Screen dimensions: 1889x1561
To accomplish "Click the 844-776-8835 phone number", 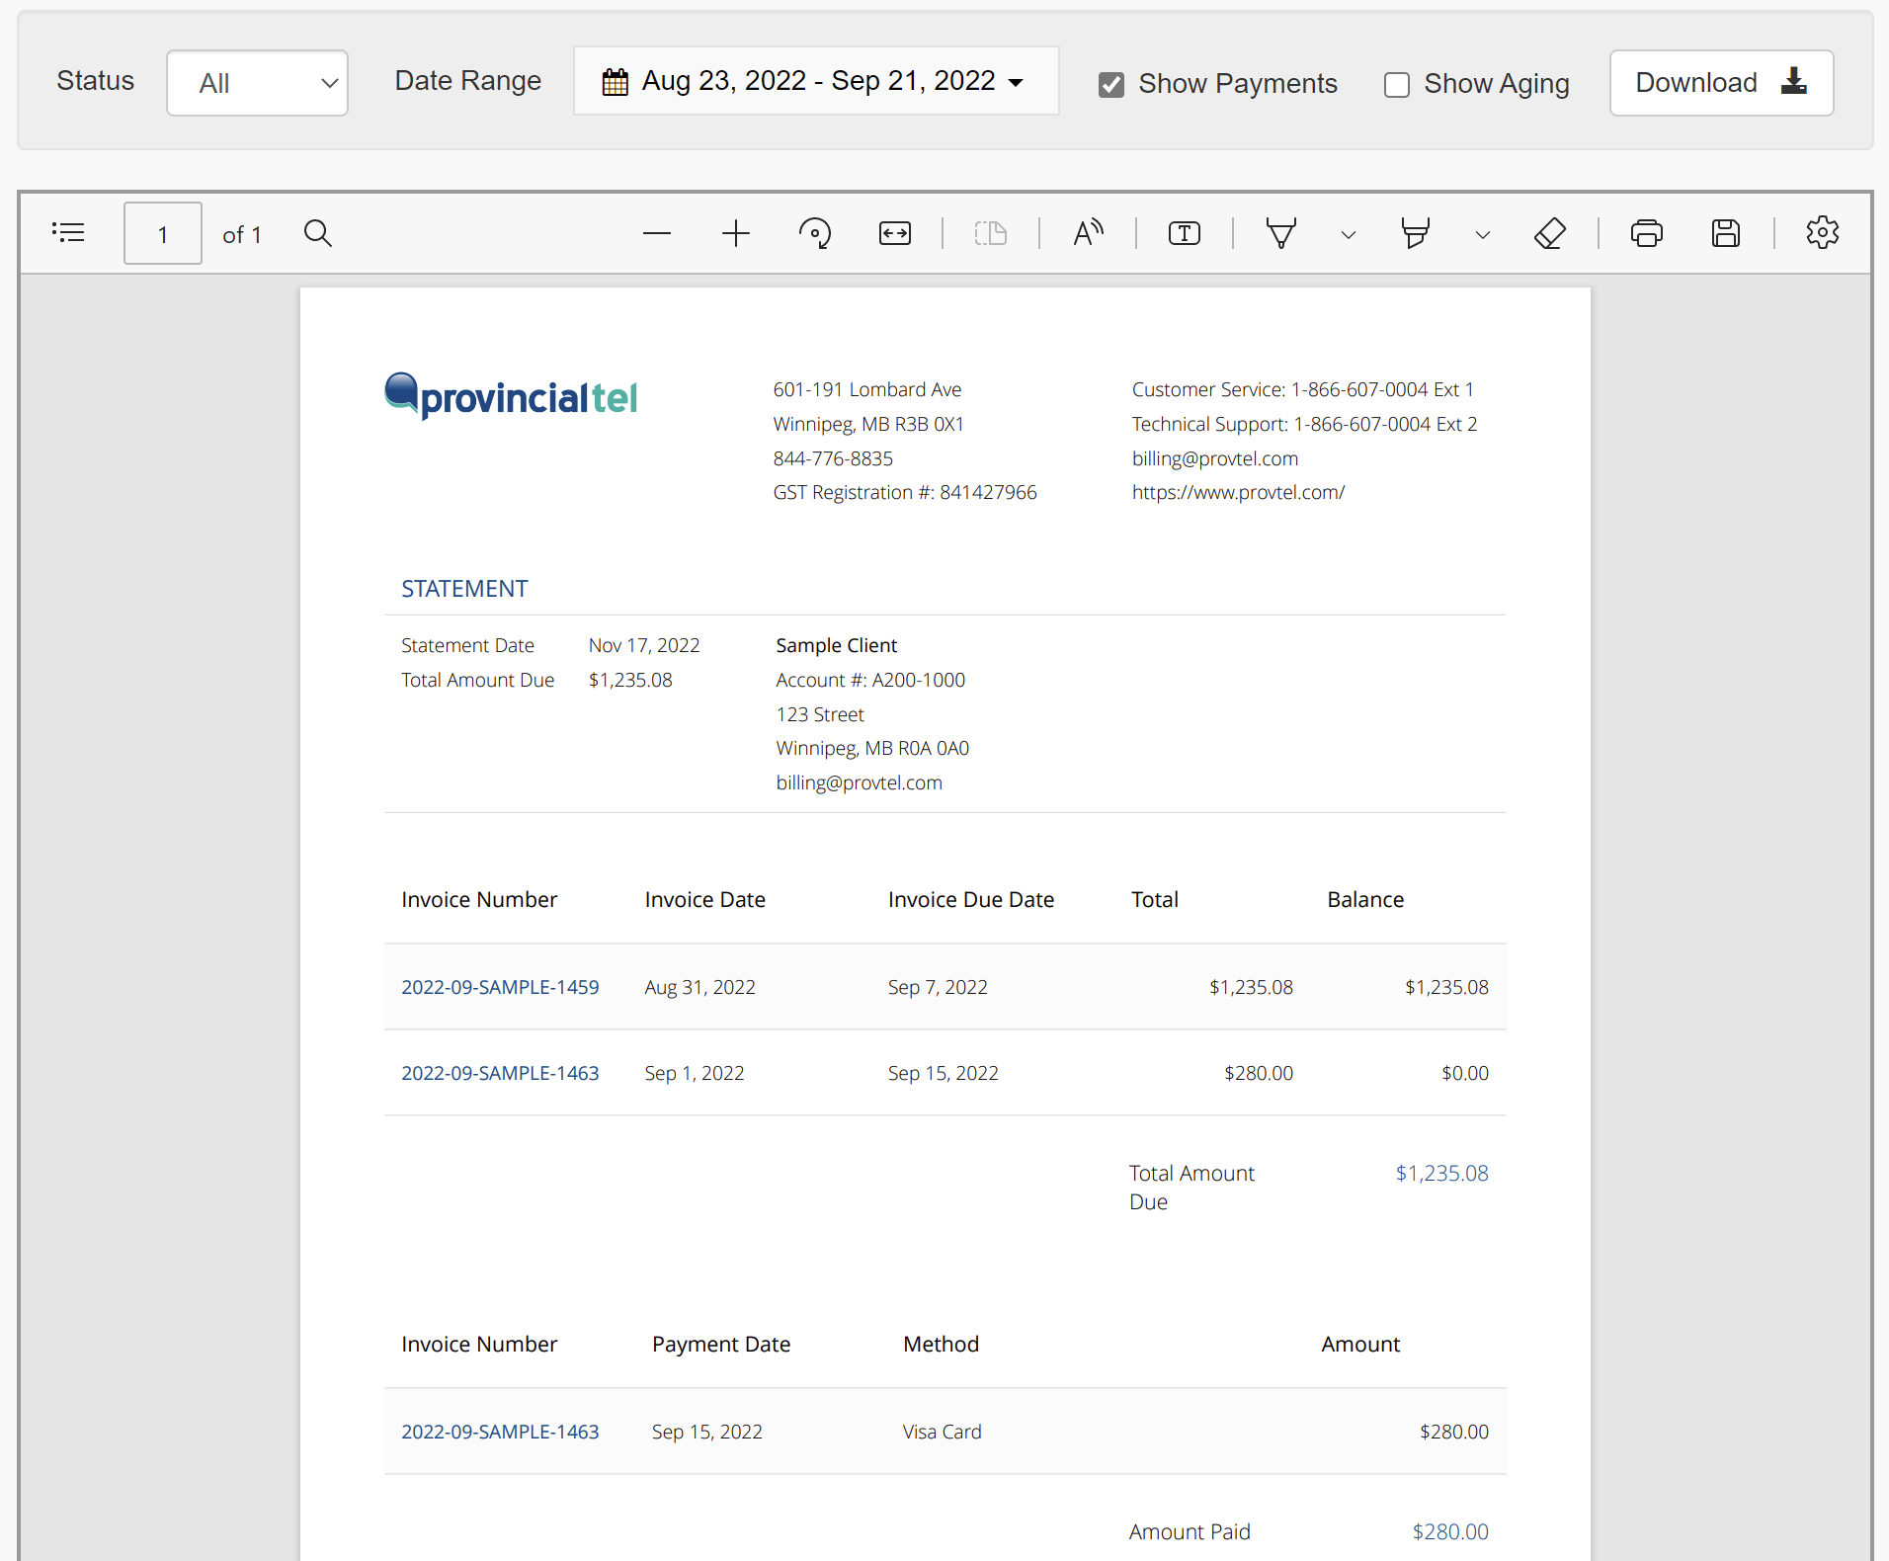I will click(x=833, y=458).
